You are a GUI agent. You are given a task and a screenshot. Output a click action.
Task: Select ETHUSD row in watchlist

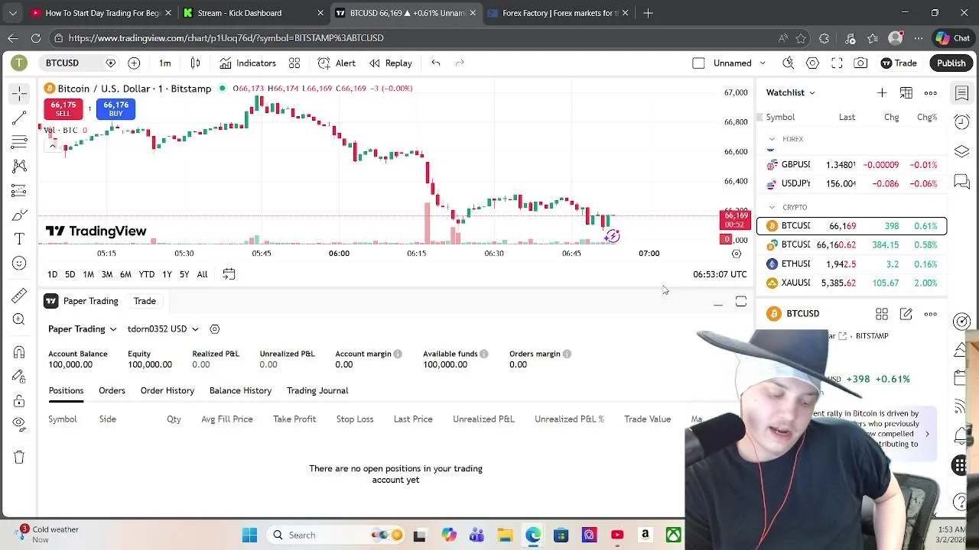tap(851, 264)
